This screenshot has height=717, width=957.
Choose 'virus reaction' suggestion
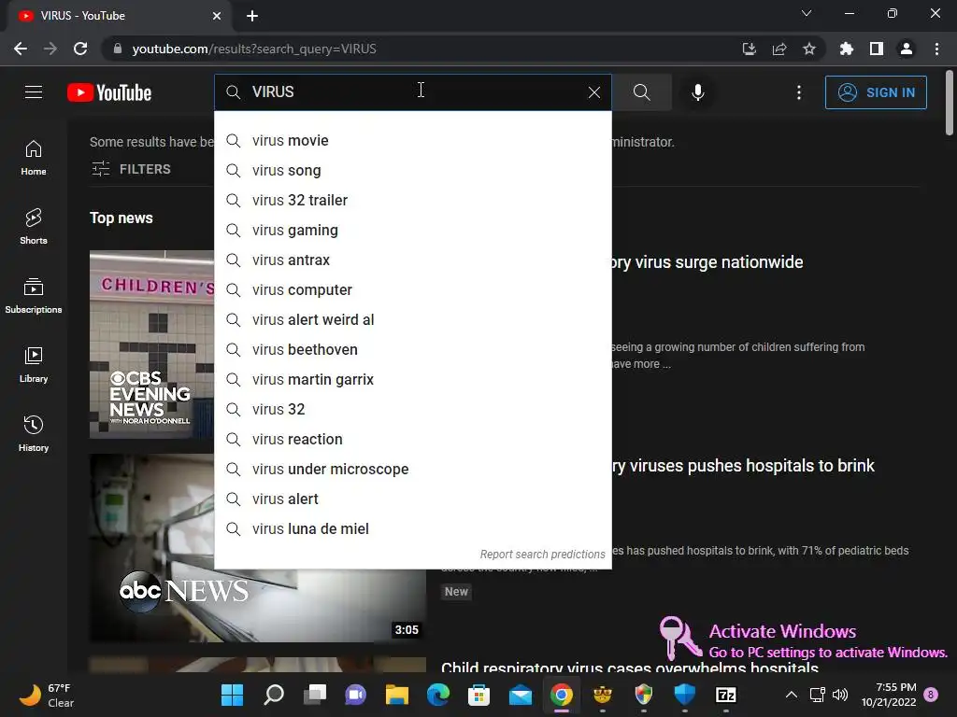coord(412,439)
